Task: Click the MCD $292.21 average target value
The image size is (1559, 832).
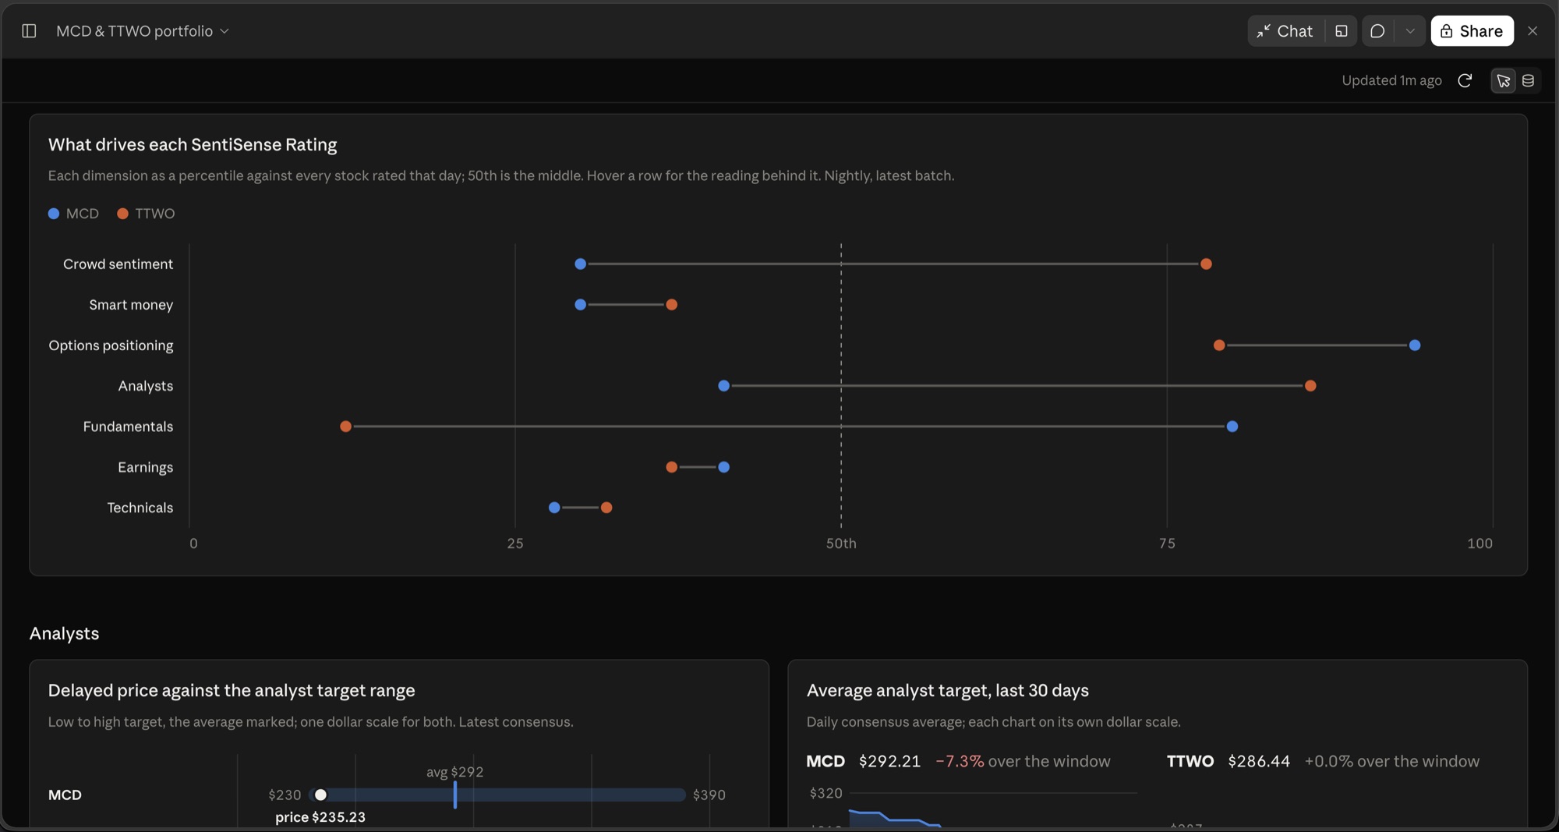Action: coord(889,762)
